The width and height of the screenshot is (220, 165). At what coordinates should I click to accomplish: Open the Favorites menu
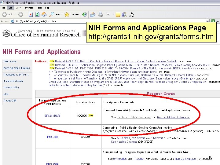pos(28,8)
